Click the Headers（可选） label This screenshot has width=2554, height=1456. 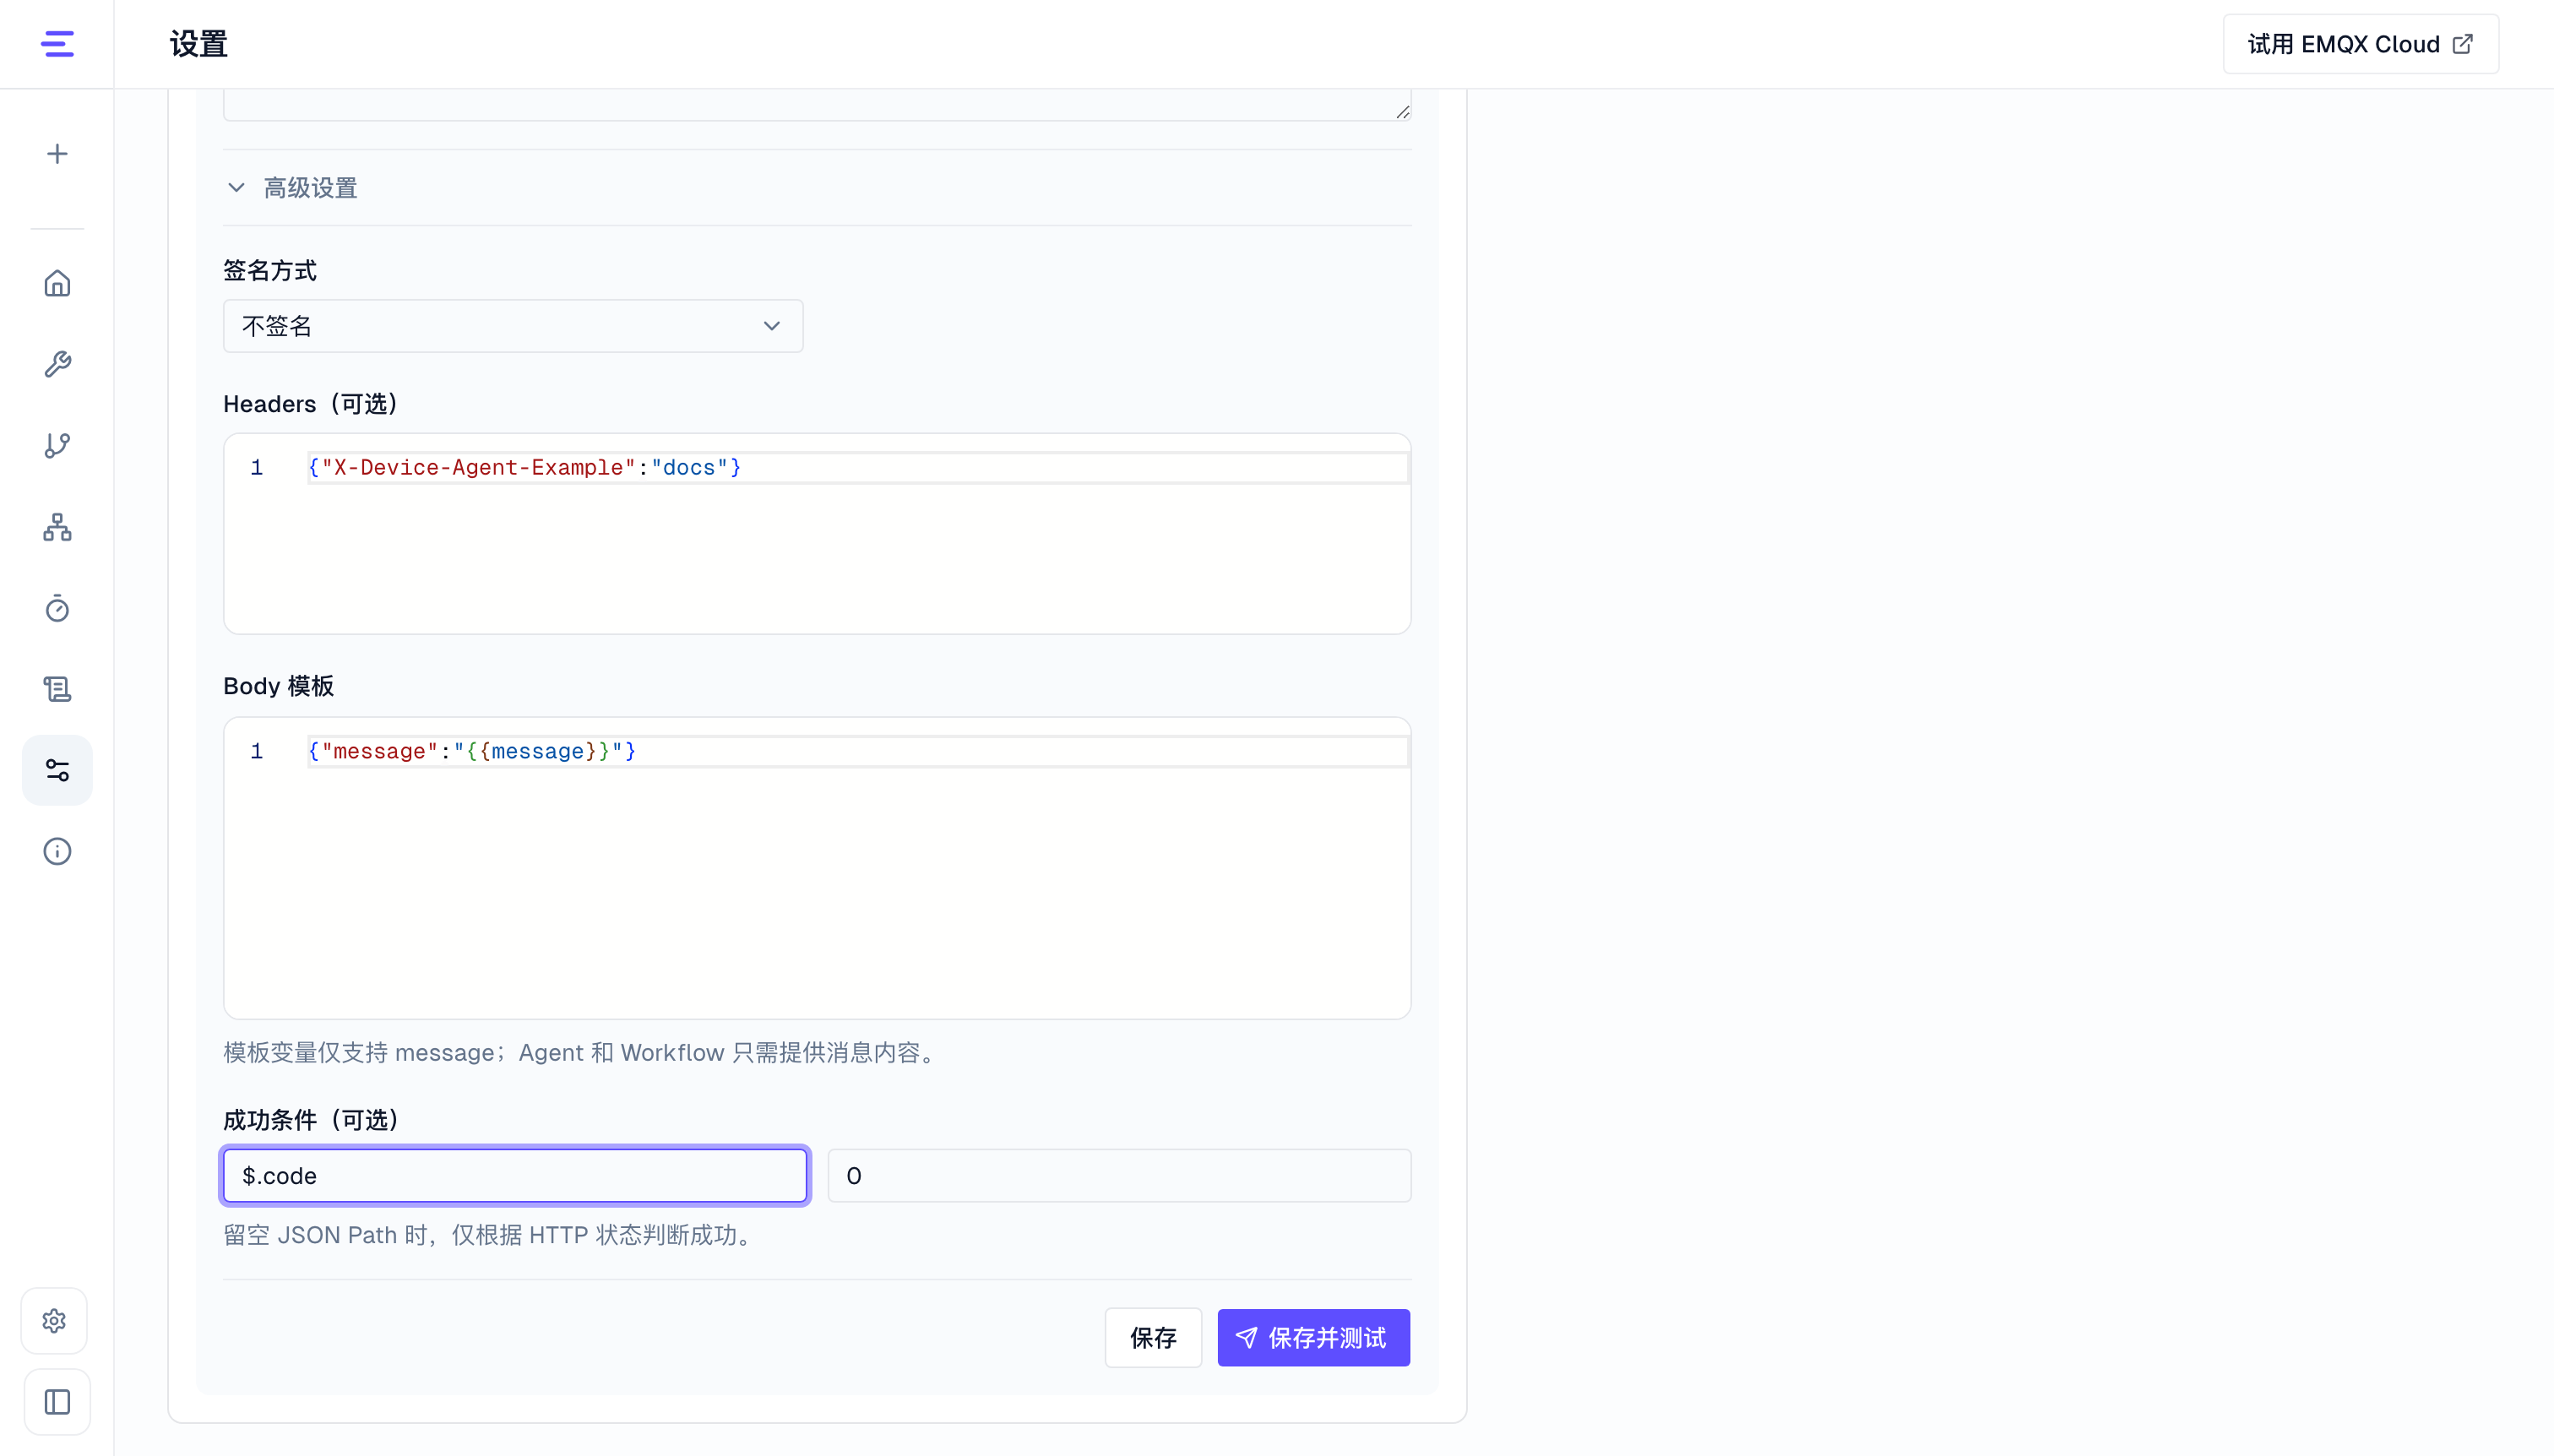(x=310, y=404)
